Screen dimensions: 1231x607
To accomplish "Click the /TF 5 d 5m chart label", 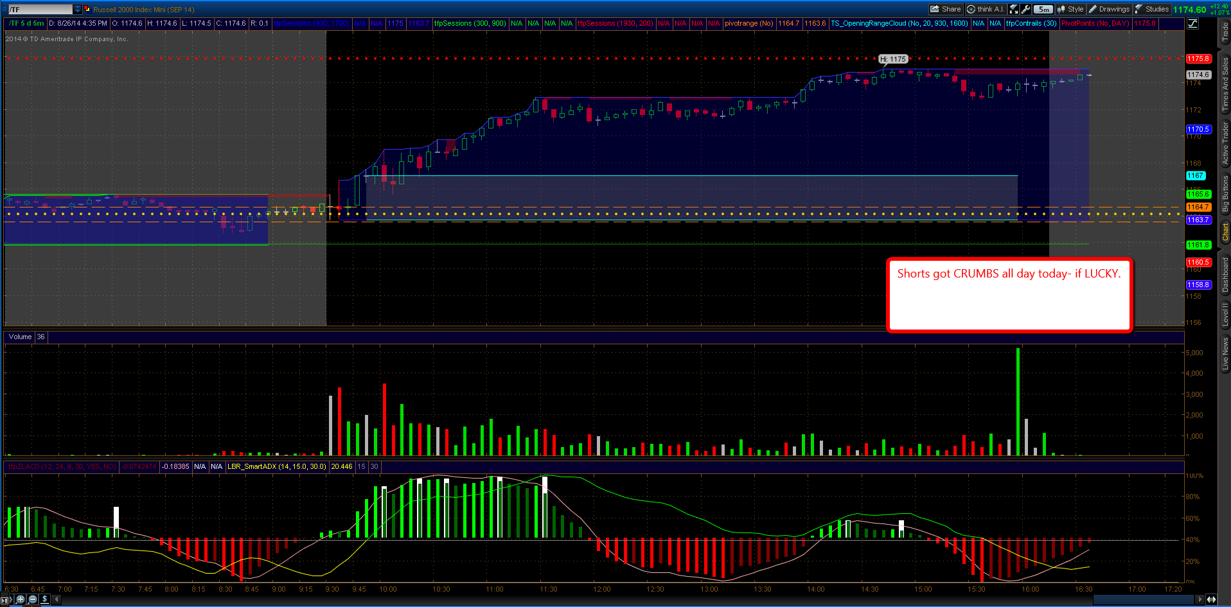I will 26,23.
